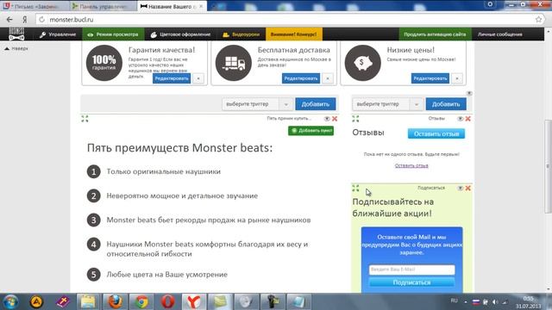Open left column выберите триггер dropdown
The height and width of the screenshot is (310, 552).
click(x=257, y=104)
